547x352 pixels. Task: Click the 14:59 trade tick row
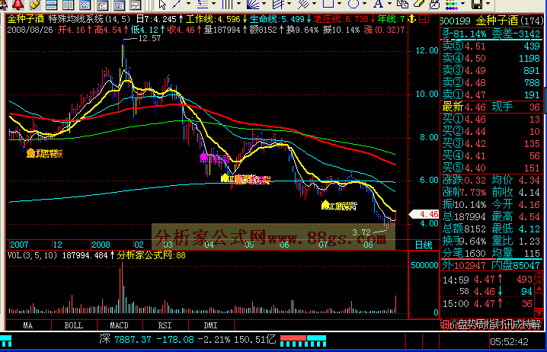pos(487,279)
